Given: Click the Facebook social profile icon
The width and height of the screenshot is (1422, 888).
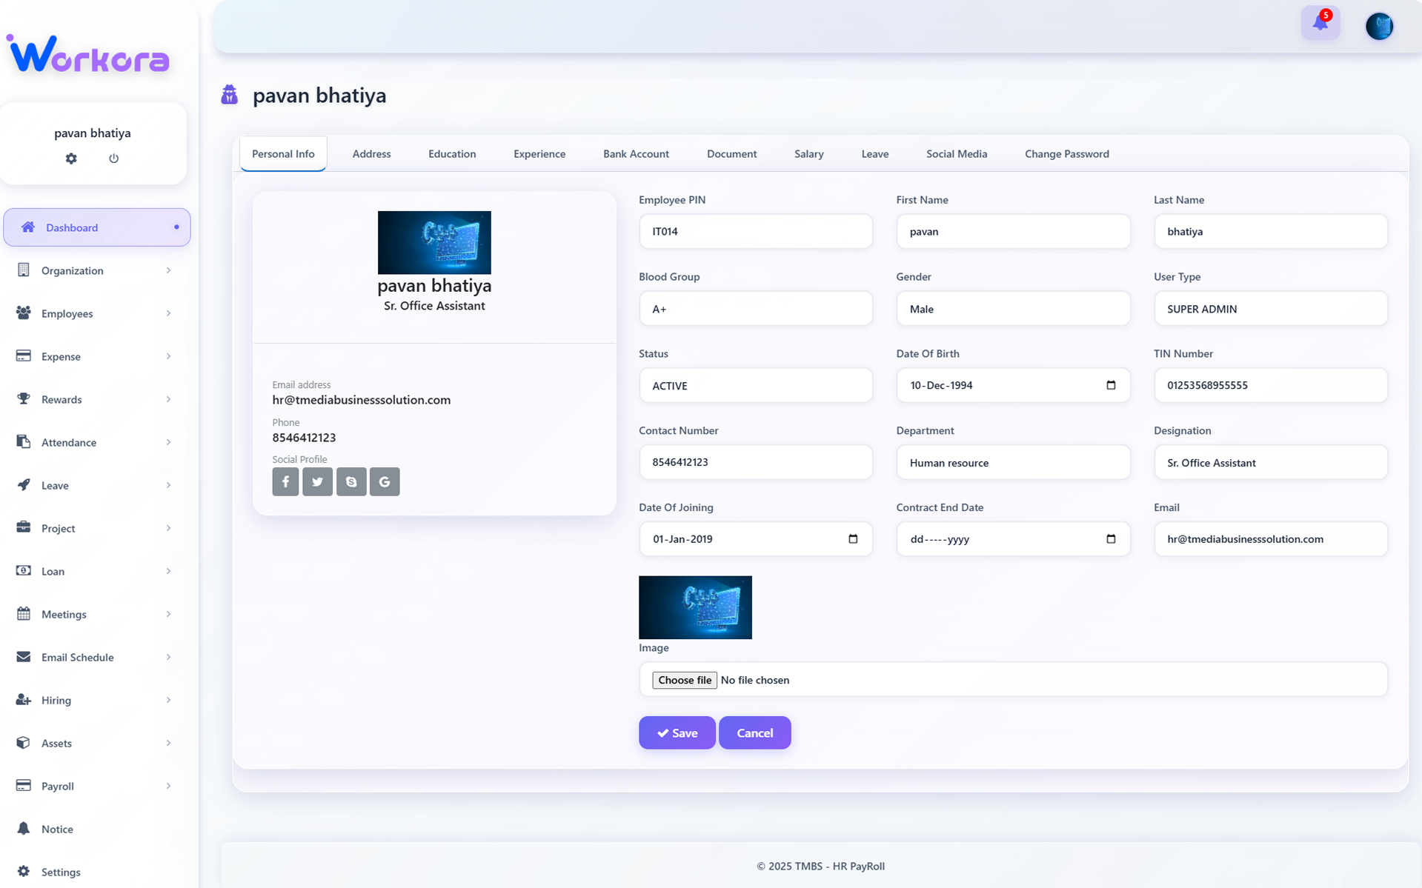Looking at the screenshot, I should [x=285, y=481].
